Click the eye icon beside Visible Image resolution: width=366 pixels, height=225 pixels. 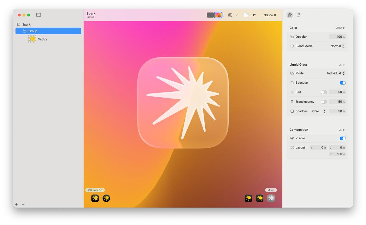click(292, 138)
